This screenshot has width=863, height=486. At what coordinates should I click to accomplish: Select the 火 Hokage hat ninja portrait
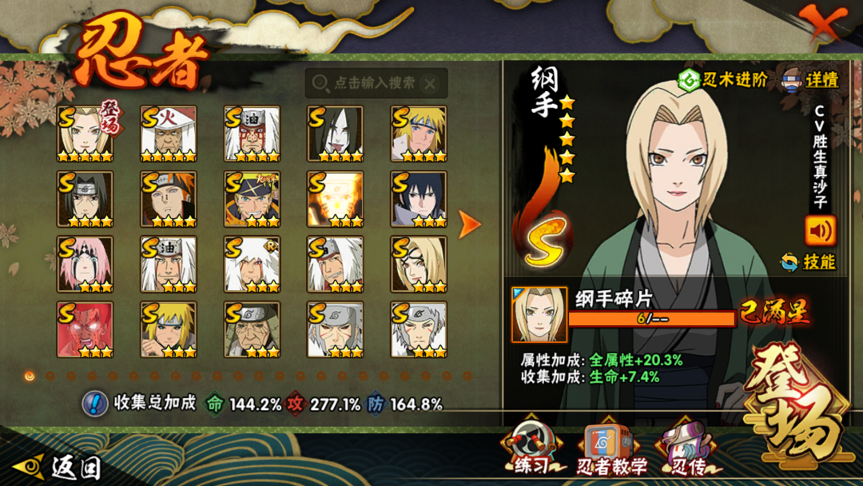pyautogui.click(x=169, y=133)
